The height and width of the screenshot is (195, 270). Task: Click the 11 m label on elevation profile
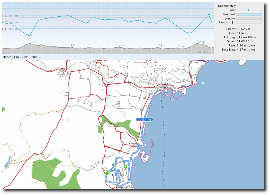click(x=181, y=46)
